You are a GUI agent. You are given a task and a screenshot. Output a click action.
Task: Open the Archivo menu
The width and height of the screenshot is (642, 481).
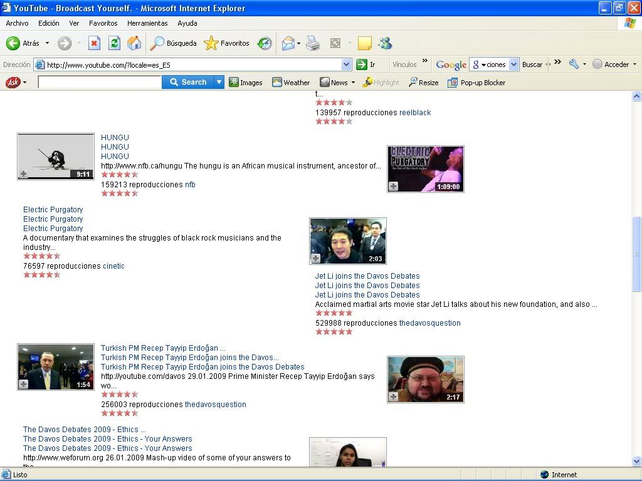pos(17,23)
